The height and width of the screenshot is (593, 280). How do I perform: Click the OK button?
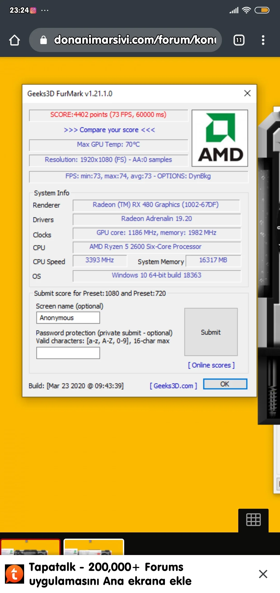[225, 384]
